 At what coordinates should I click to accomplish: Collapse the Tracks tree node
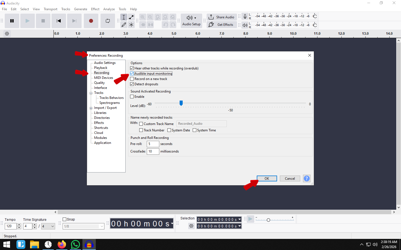pyautogui.click(x=91, y=93)
